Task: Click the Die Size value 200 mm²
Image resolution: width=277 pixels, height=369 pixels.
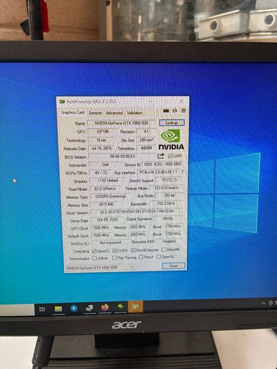Action: 147,140
